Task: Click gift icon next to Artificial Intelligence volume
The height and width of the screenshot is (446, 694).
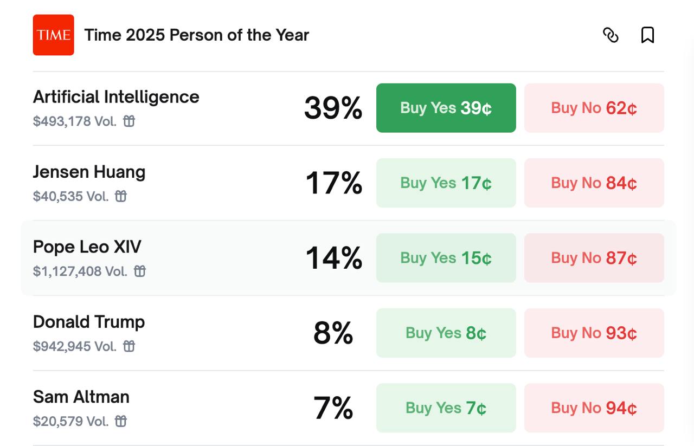Action: pos(129,121)
